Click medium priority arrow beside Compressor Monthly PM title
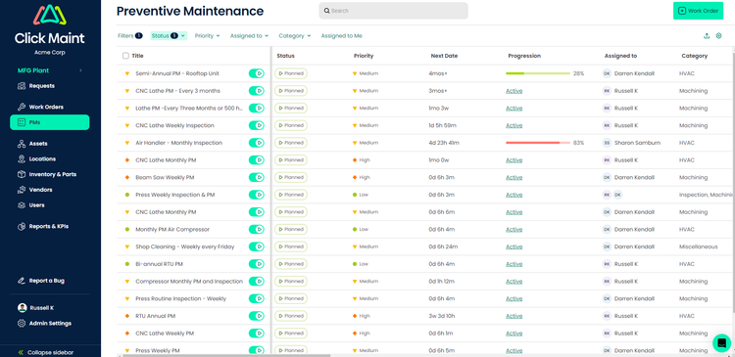 [x=127, y=282]
